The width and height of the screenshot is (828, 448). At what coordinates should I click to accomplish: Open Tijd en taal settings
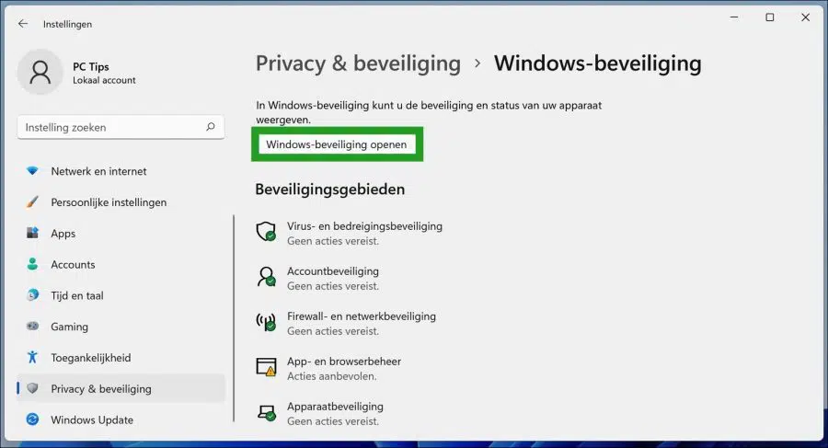[121, 295]
